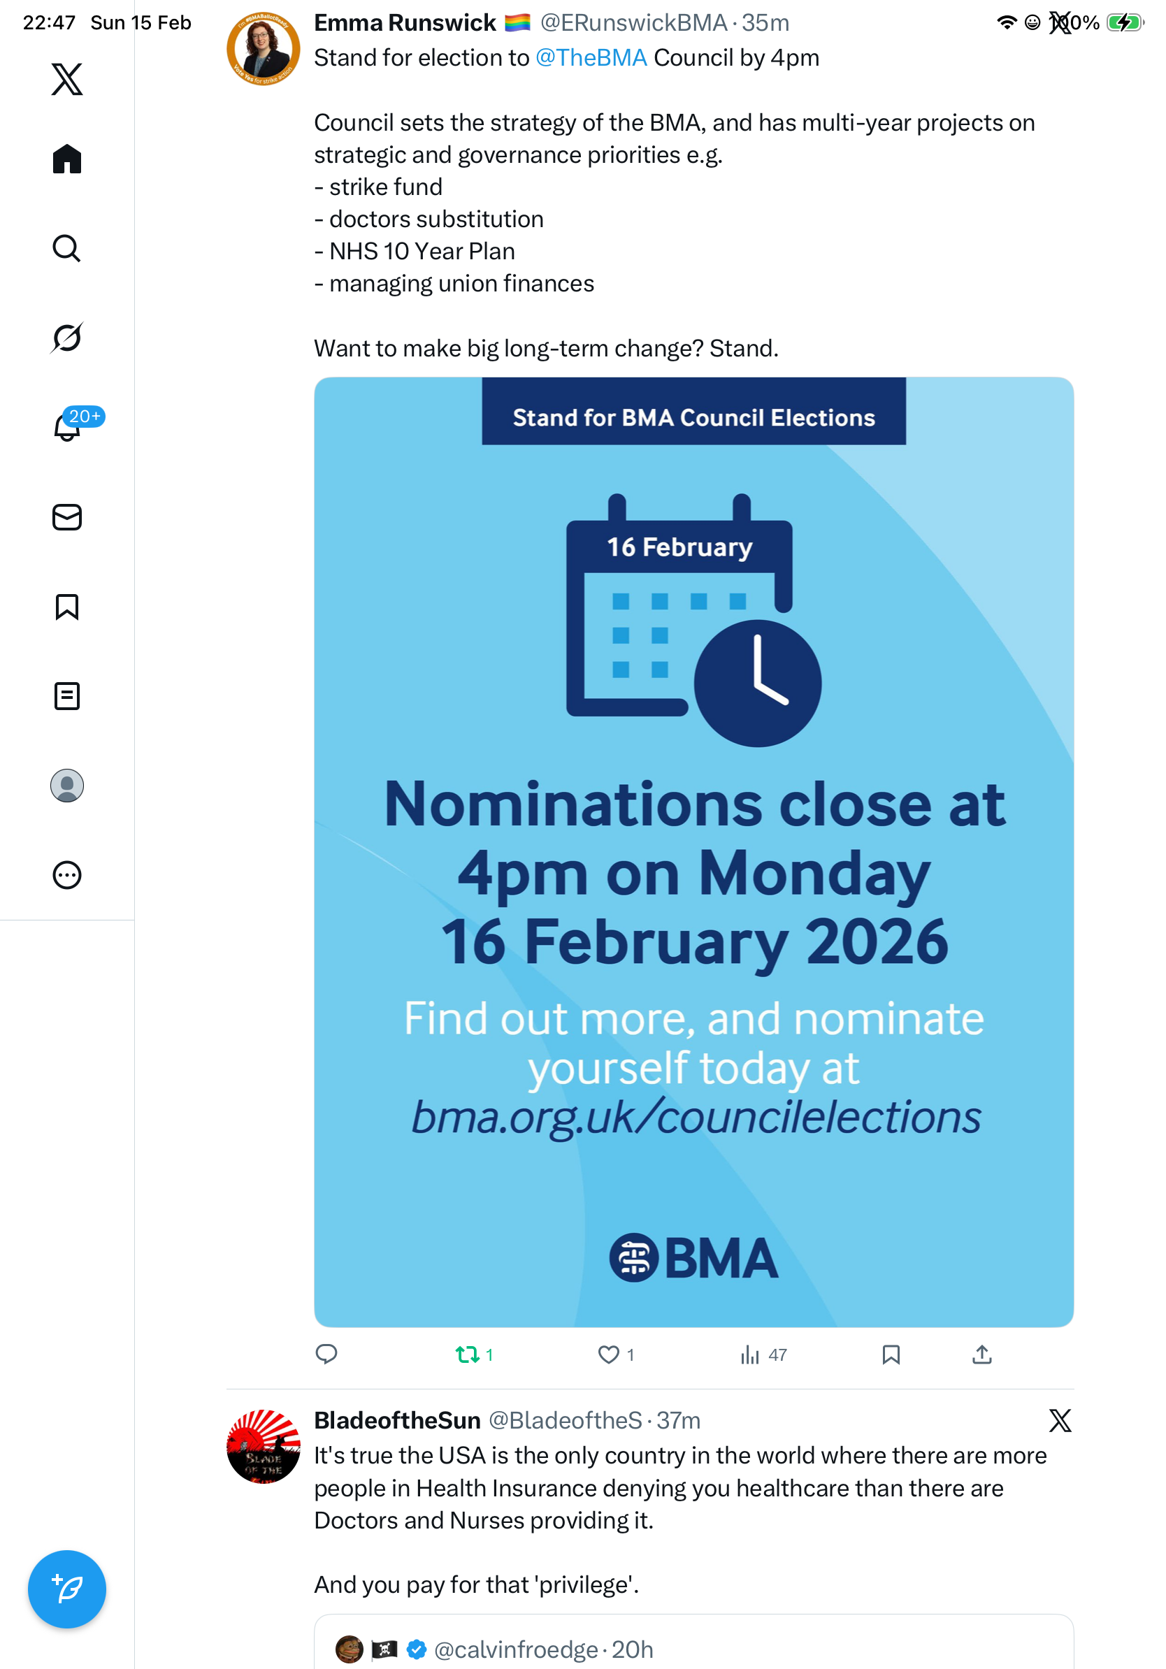Tap the compose new post button
The width and height of the screenshot is (1166, 1669).
pyautogui.click(x=67, y=1589)
